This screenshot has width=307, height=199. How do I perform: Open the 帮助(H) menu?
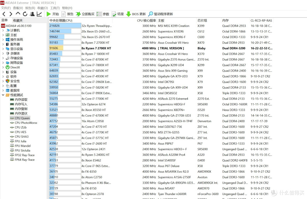[x=67, y=8]
